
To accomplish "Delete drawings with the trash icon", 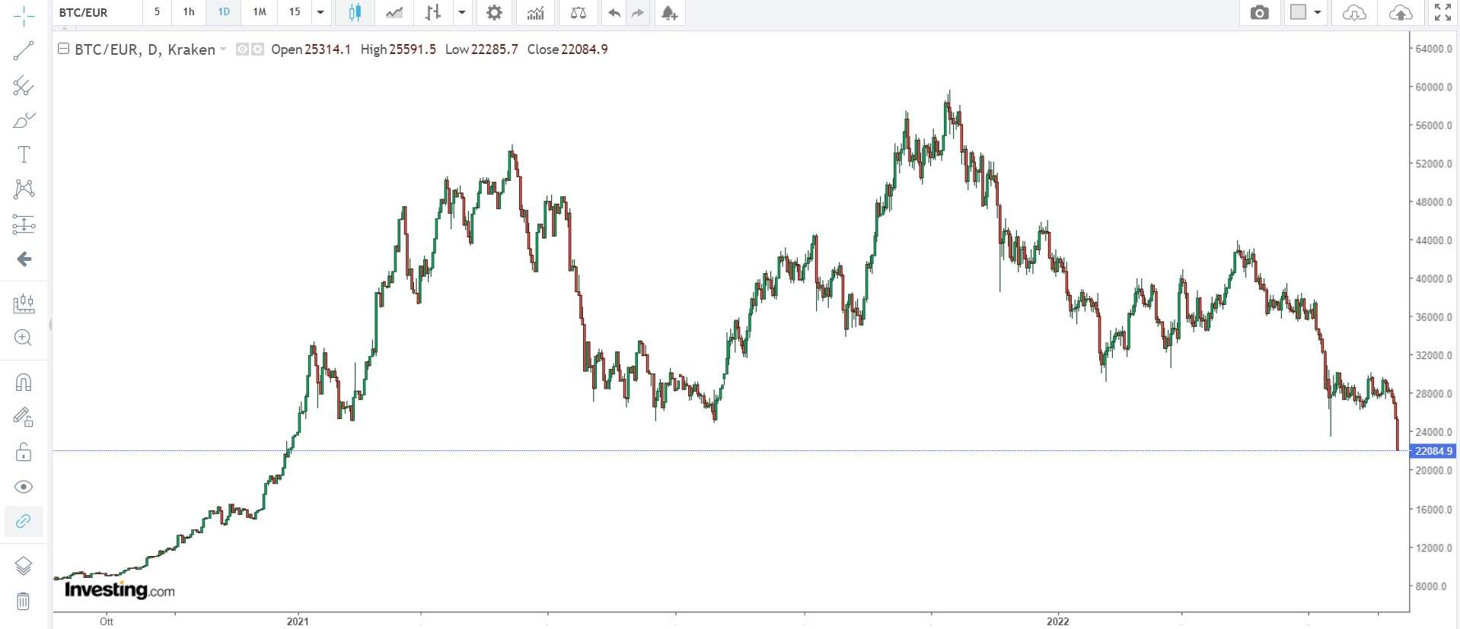I will (24, 602).
